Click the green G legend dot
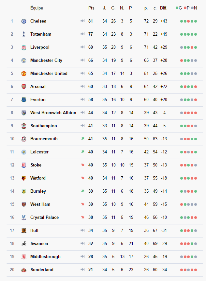The width and height of the screenshot is (206, 281). (177, 8)
